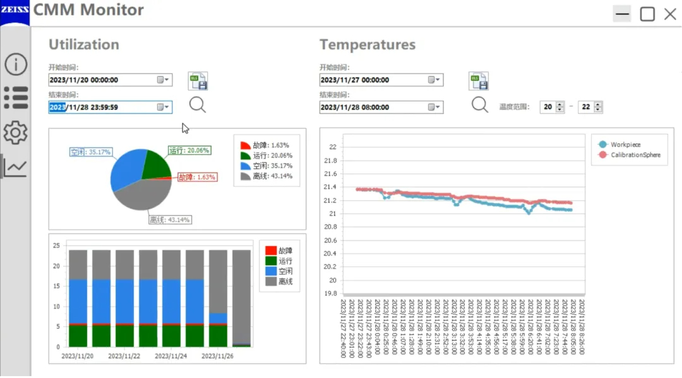Click pie label 离线: 43.14% below pie
The height and width of the screenshot is (378, 682).
170,220
